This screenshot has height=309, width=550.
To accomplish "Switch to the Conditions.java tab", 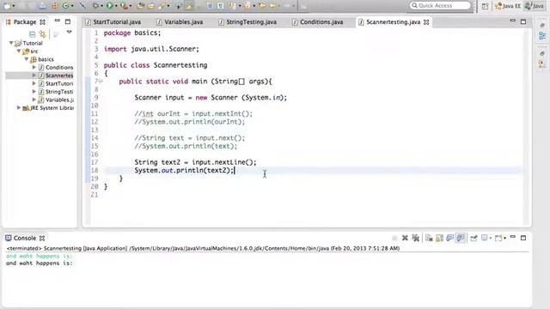I will click(318, 22).
